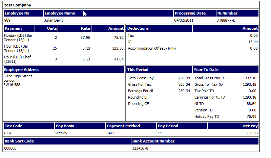
Task: Click NI TD value 88.64
Action: [251, 104]
